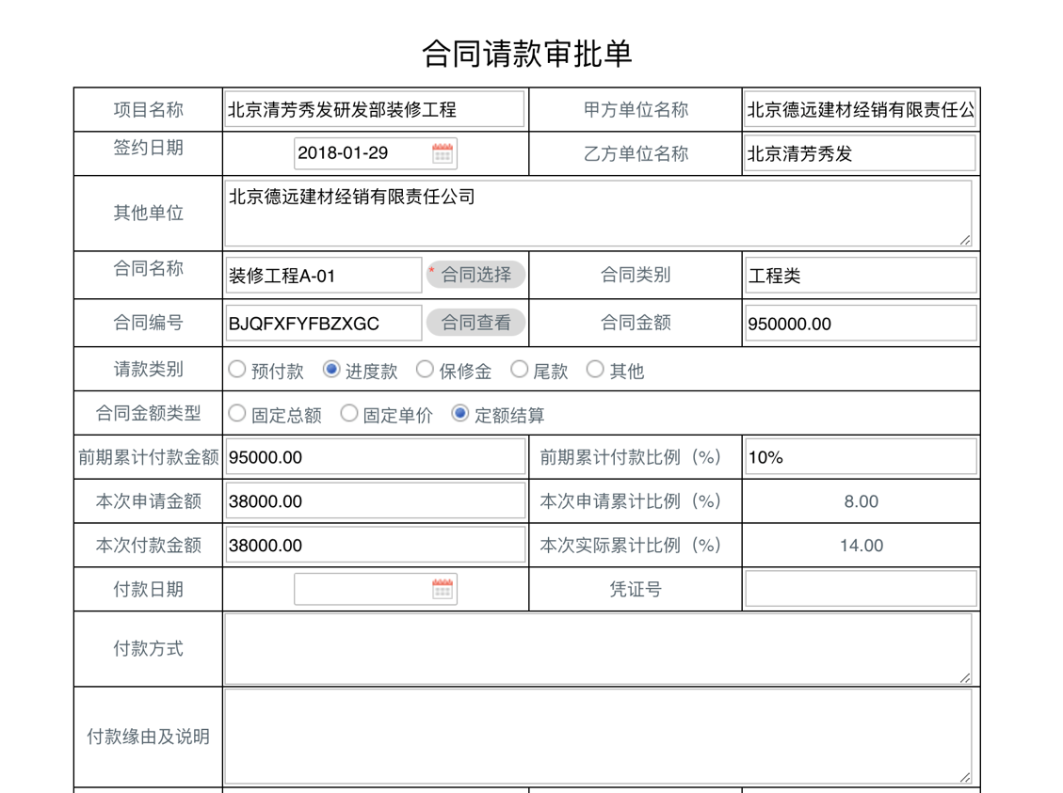Click the red asterisk beside 合同选择
This screenshot has width=1063, height=793.
tap(433, 268)
